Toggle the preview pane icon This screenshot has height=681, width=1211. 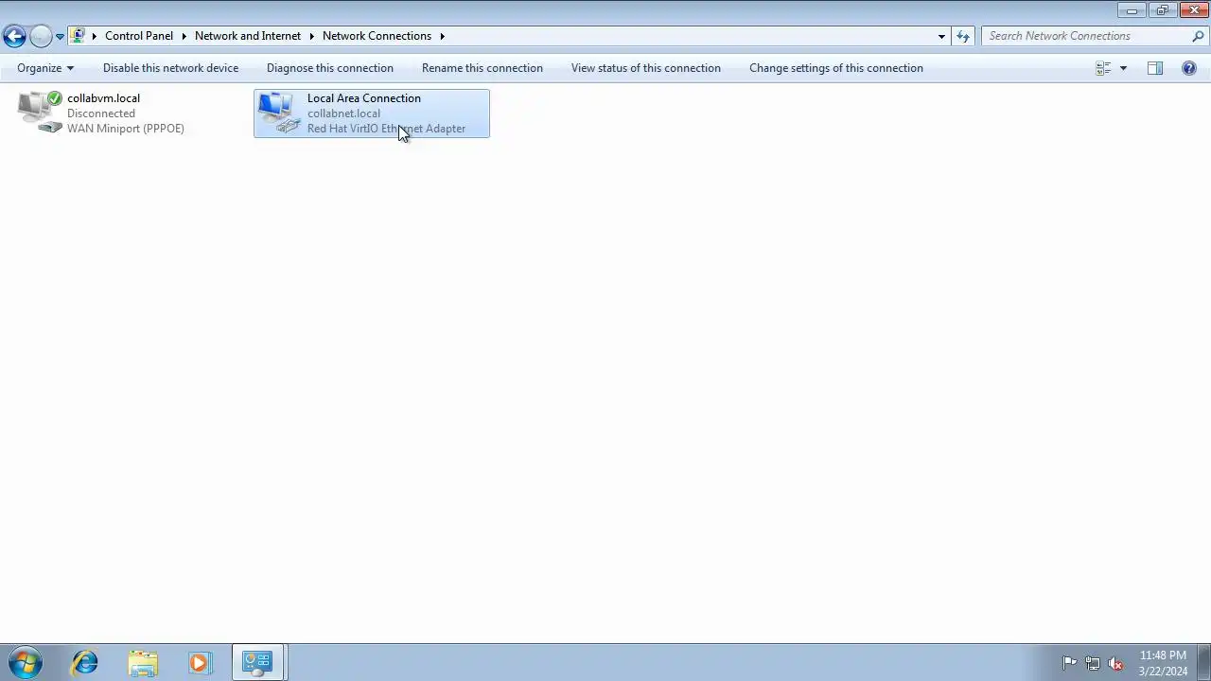coord(1155,68)
